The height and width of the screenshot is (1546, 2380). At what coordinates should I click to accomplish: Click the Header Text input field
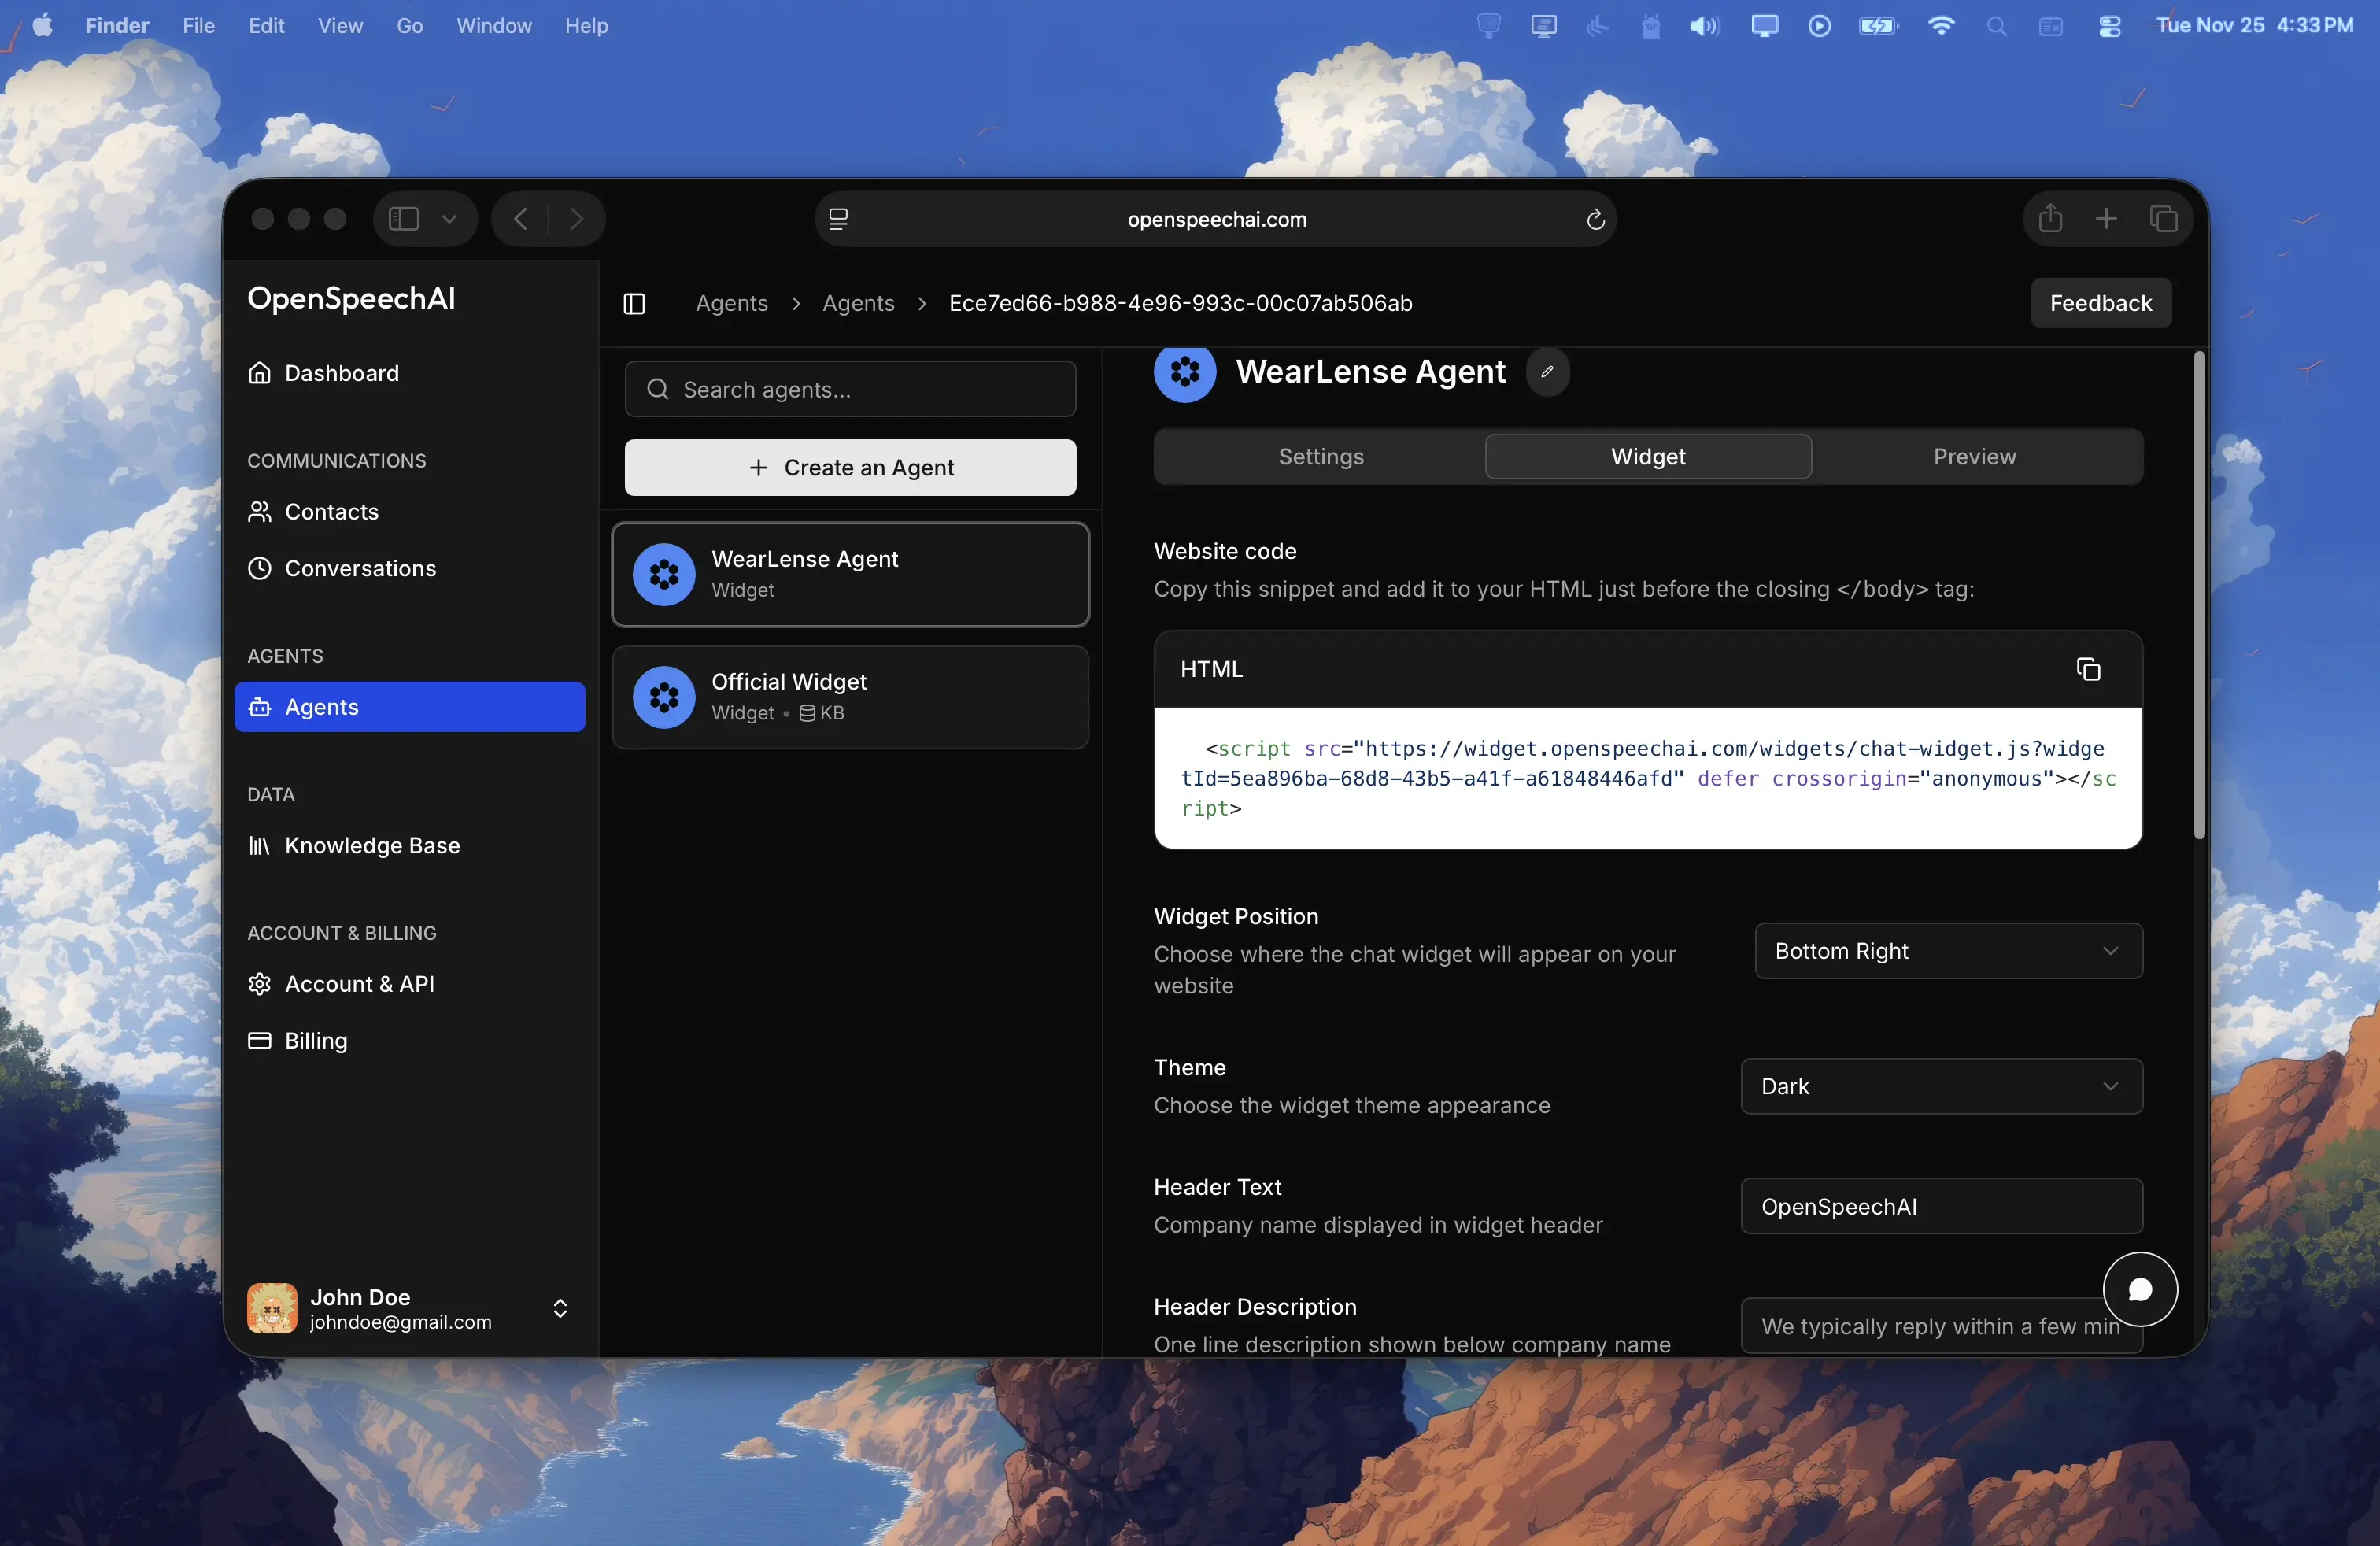1942,1206
